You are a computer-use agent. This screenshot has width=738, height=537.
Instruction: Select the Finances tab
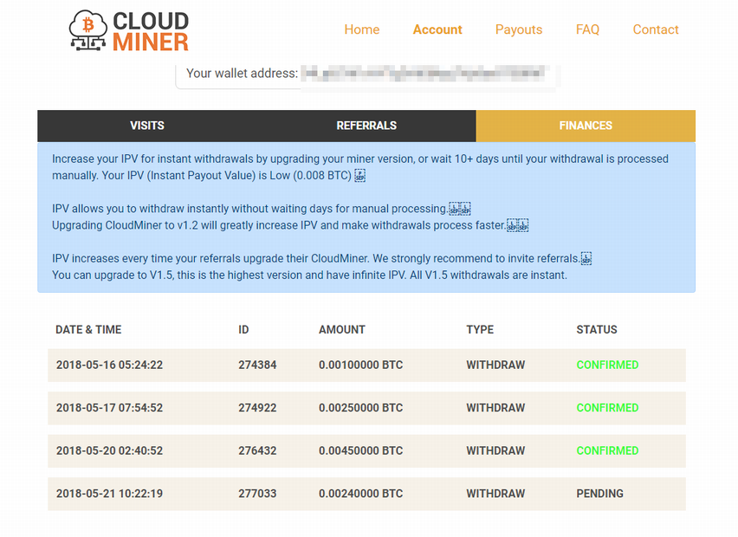pos(586,126)
